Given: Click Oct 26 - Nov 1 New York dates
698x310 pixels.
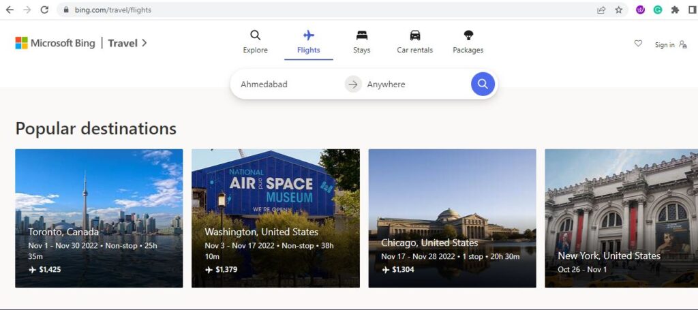Looking at the screenshot, I should pos(582,270).
